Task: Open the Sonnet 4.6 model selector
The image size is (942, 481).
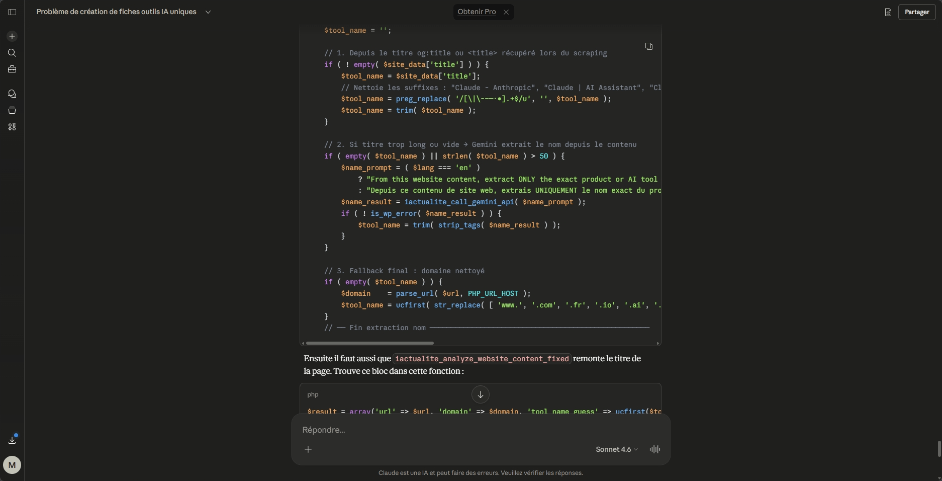Action: [616, 449]
